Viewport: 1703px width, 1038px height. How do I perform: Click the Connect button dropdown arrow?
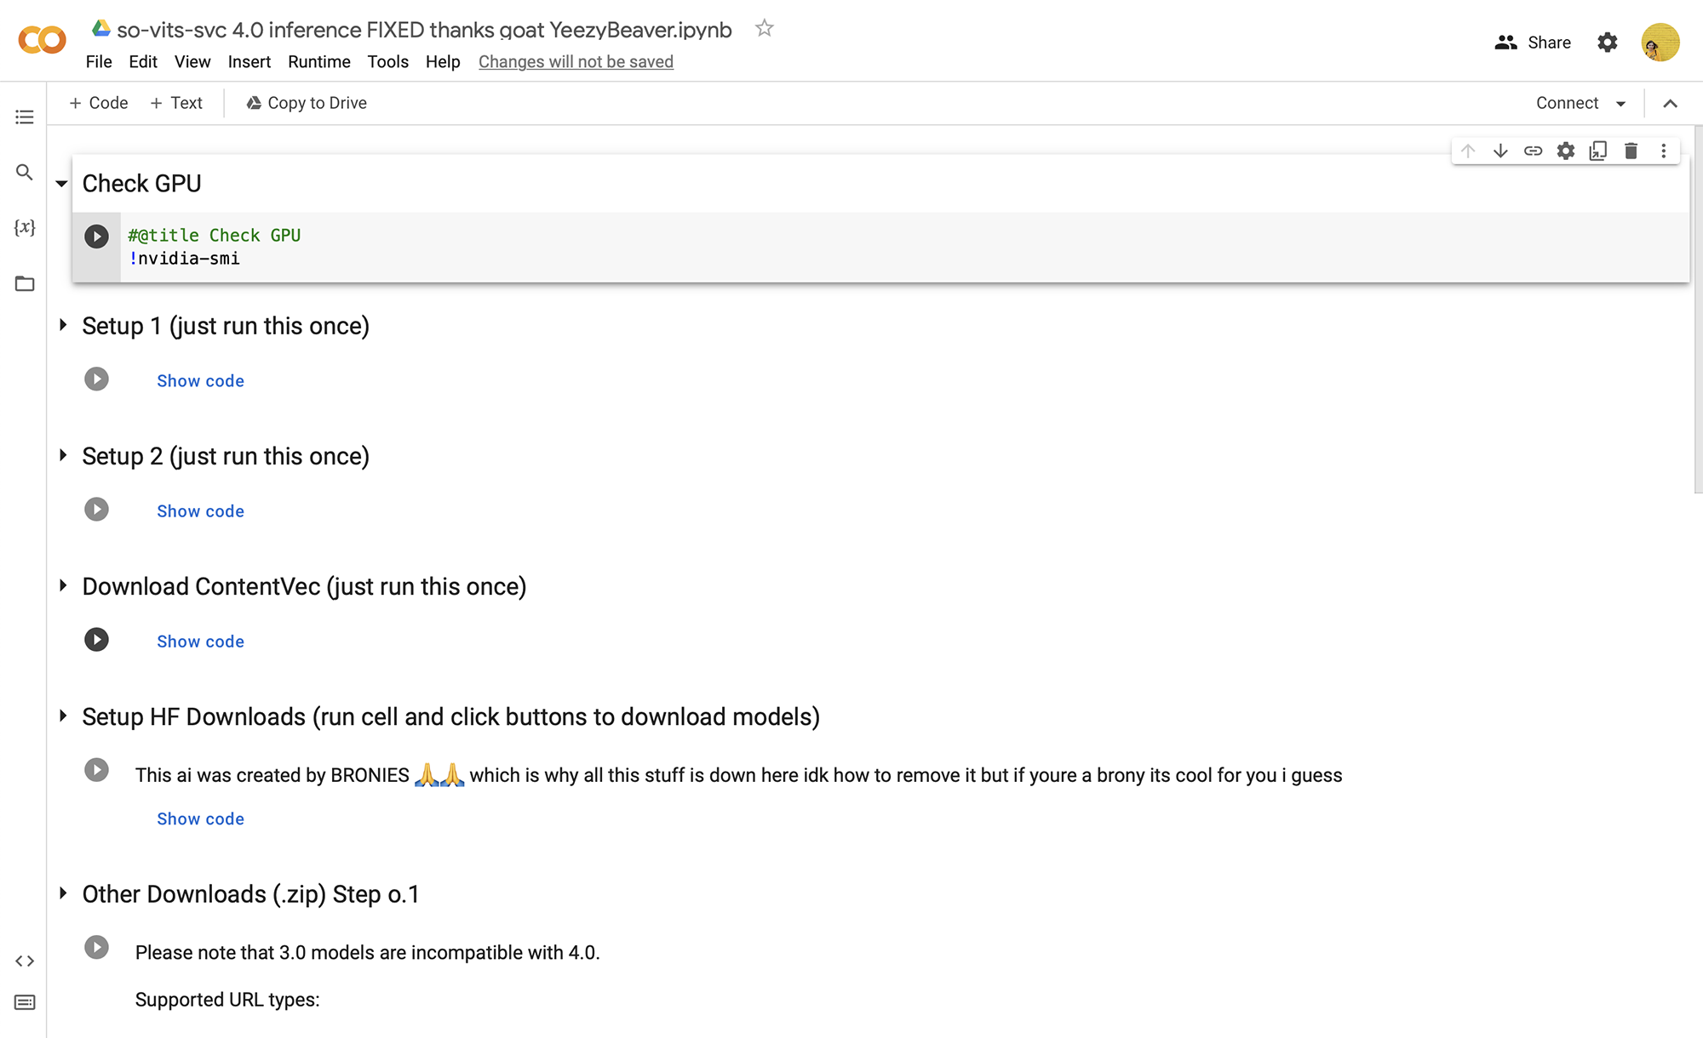pyautogui.click(x=1623, y=102)
